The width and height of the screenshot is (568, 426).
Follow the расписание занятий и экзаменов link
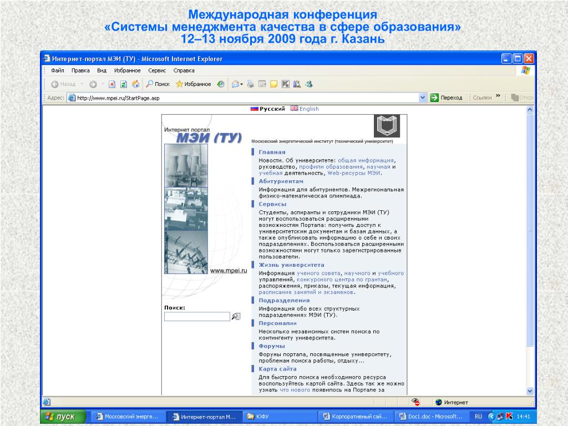click(306, 292)
